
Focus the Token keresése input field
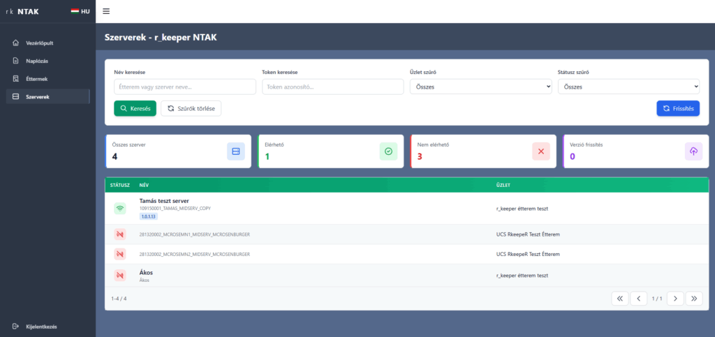333,87
